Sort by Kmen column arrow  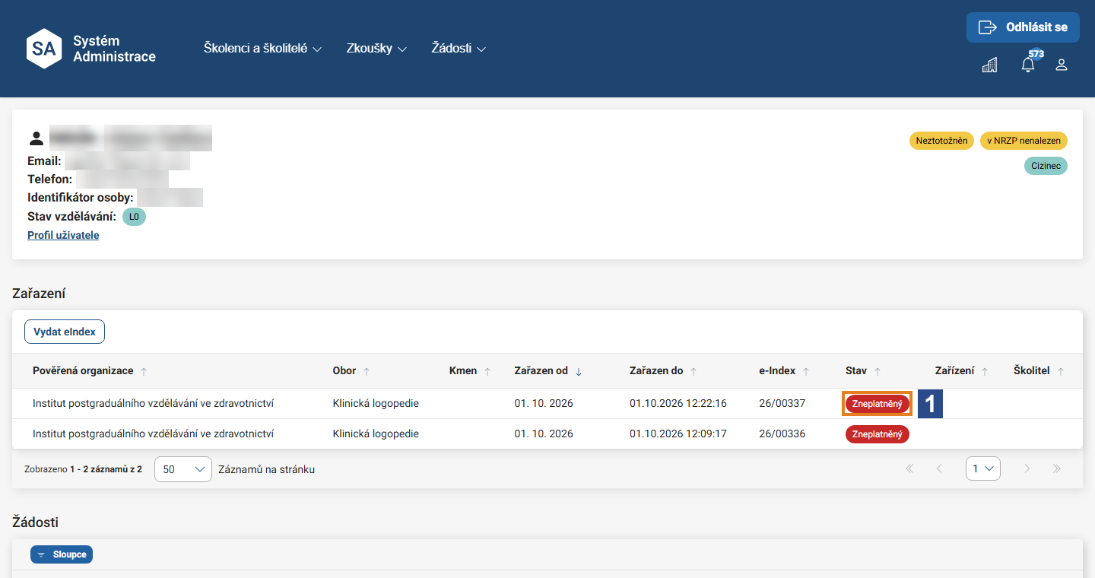[487, 371]
